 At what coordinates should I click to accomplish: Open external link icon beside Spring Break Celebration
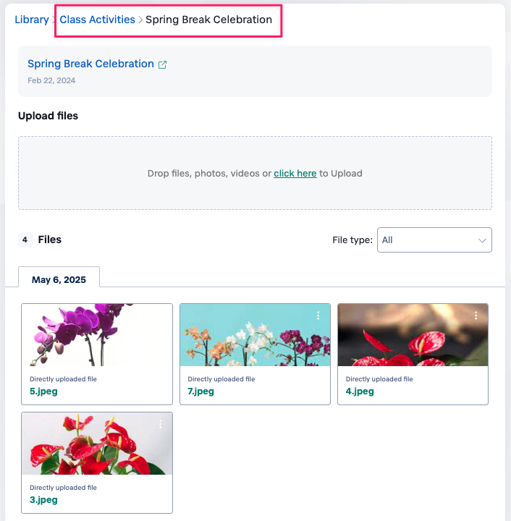163,64
